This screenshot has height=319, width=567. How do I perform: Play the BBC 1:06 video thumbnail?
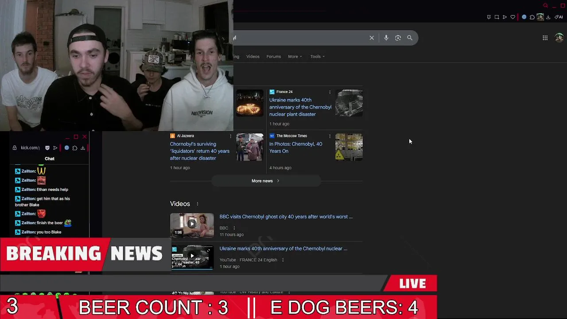point(192,226)
